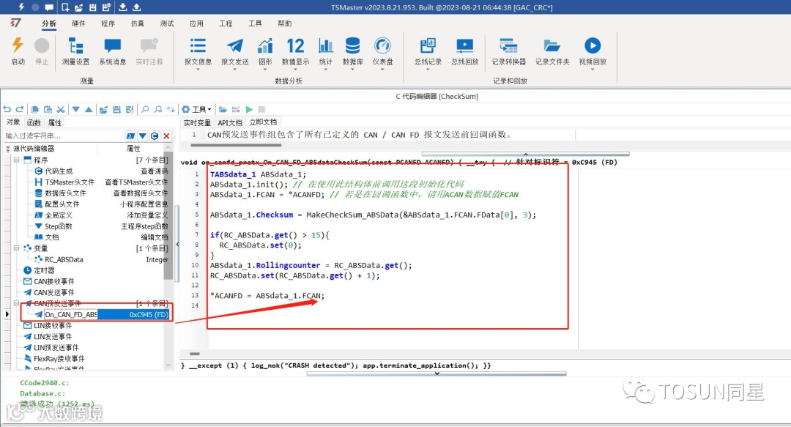Click the move-down triangle in editor toolbar
The height and width of the screenshot is (427, 791).
[75, 109]
